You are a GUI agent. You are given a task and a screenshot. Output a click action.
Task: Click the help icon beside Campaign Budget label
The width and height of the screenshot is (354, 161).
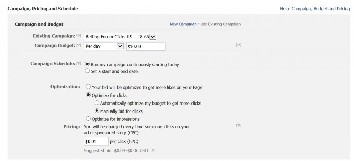point(78,45)
